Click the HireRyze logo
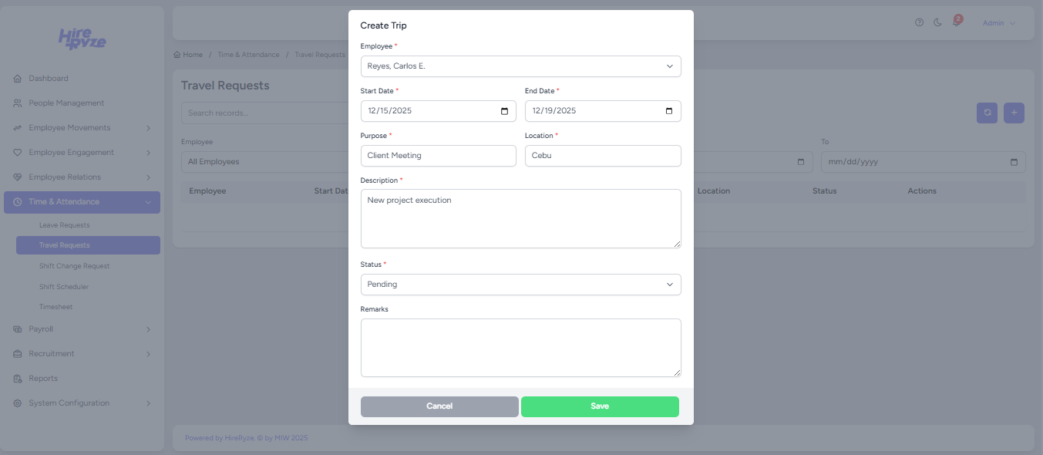 tap(82, 39)
